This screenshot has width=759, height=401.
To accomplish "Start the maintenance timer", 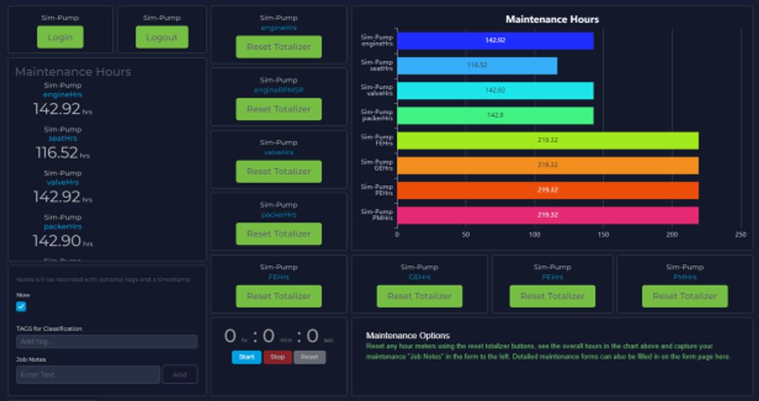I will click(x=245, y=357).
